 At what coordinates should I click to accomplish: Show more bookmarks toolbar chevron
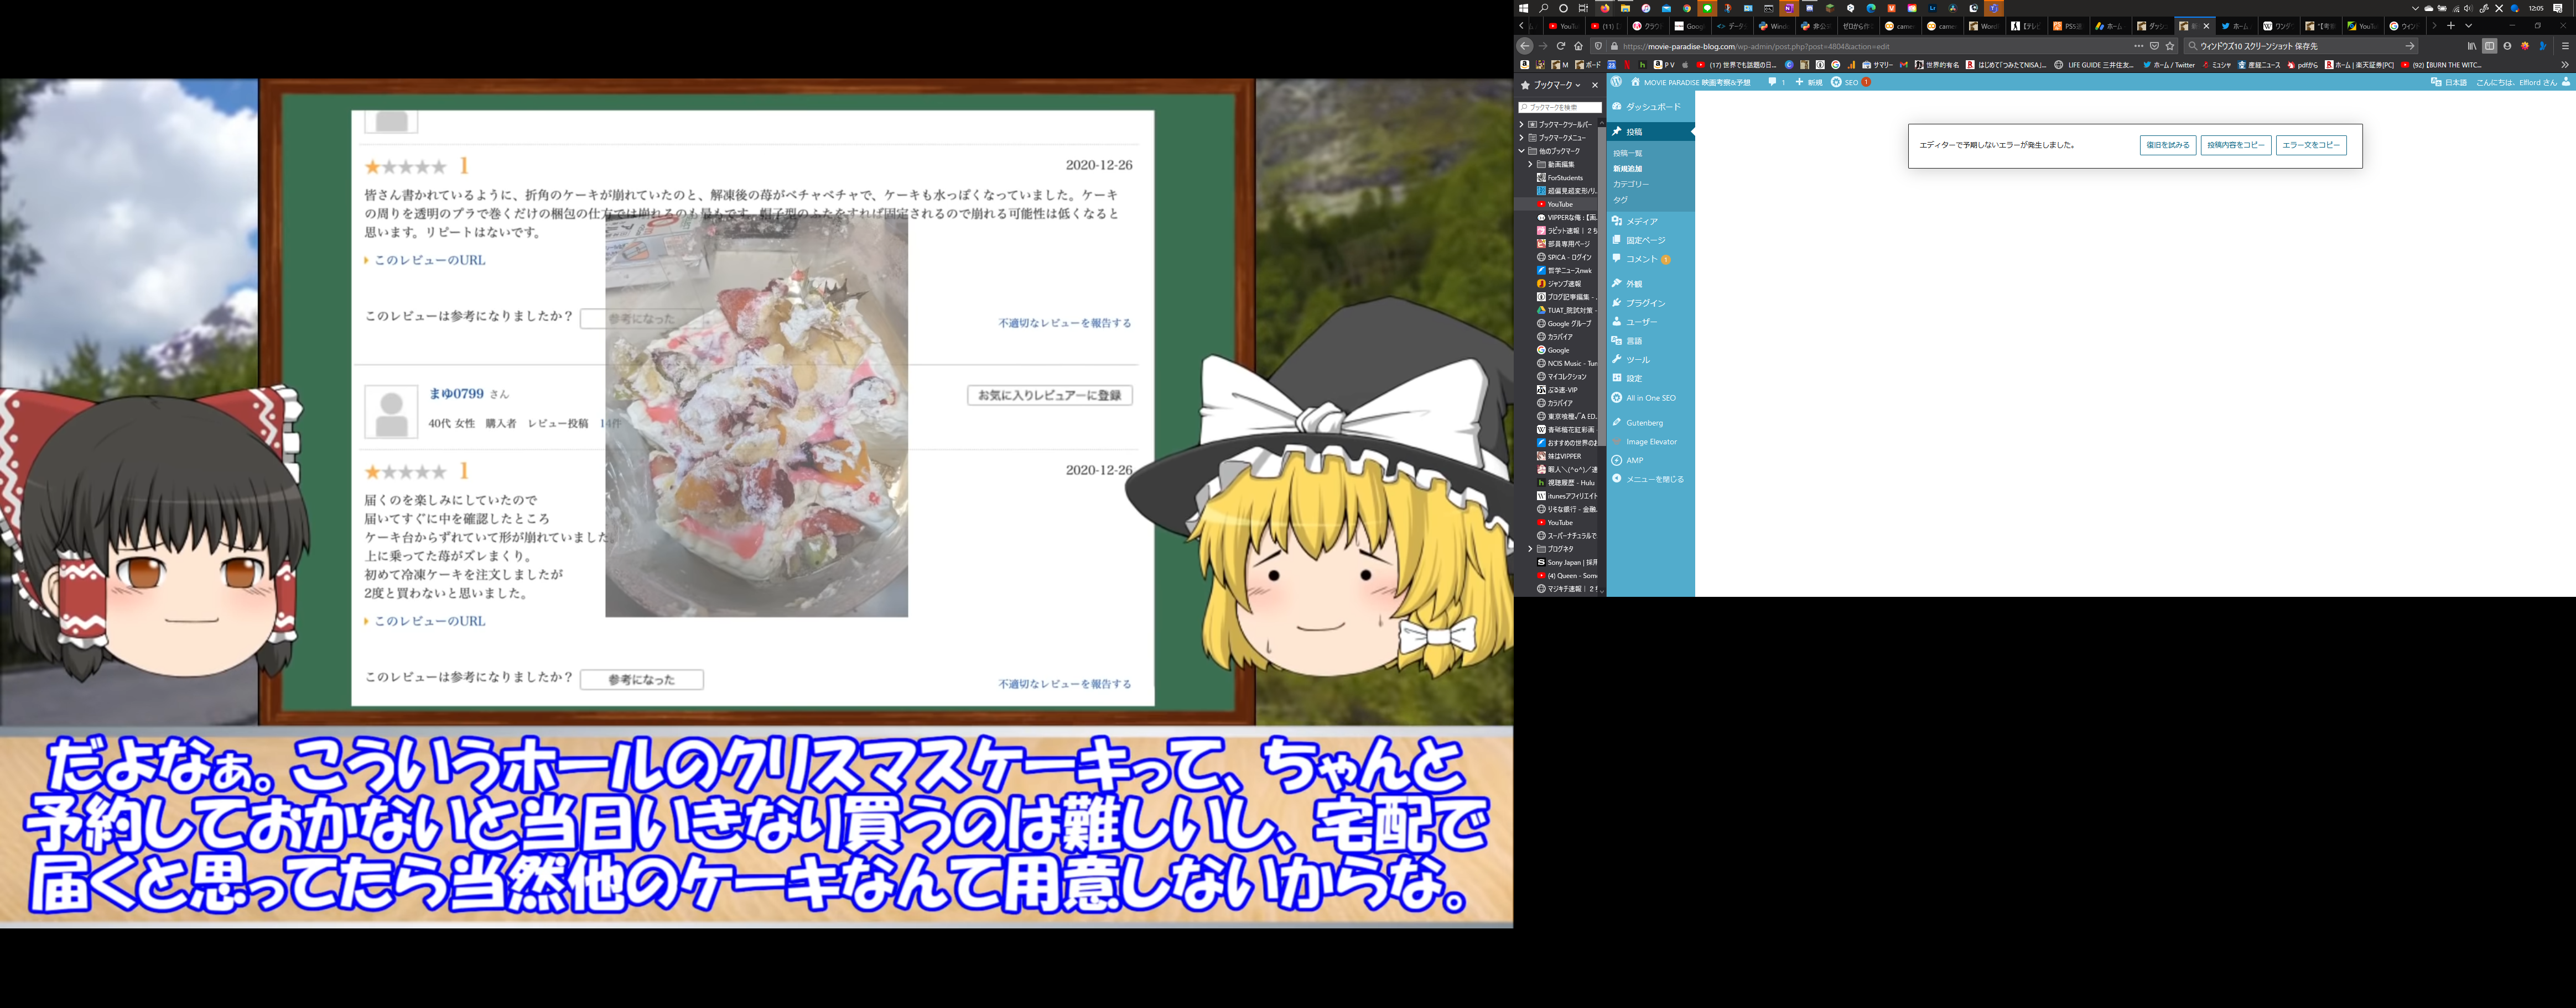(x=2564, y=65)
